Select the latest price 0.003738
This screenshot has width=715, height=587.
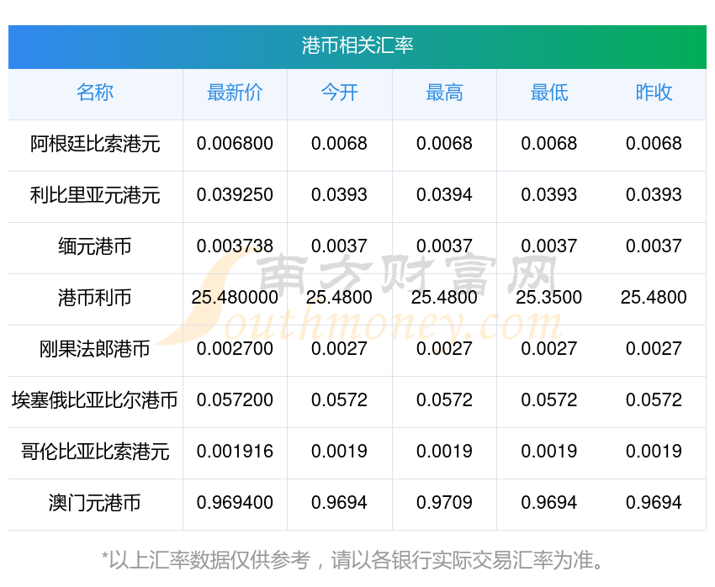[x=235, y=246]
